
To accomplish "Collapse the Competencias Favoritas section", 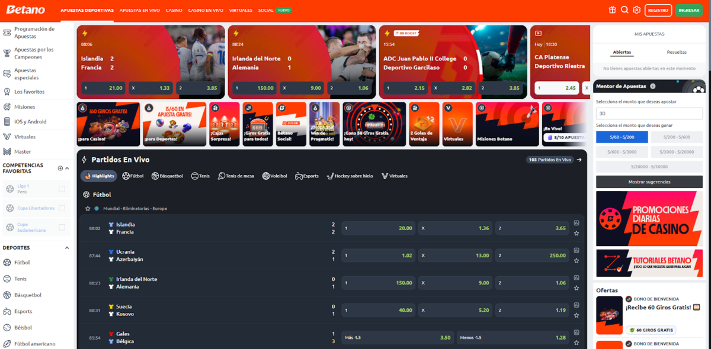I will click(x=67, y=169).
